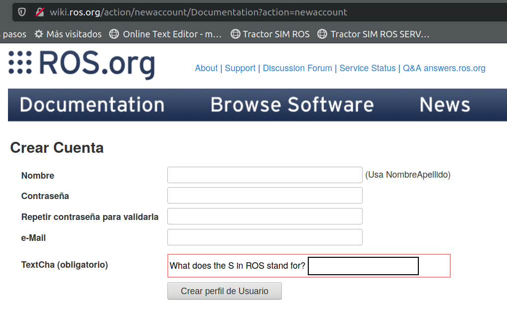The image size is (507, 320).
Task: Click the Usa NombreApellido hint text
Action: click(x=408, y=175)
